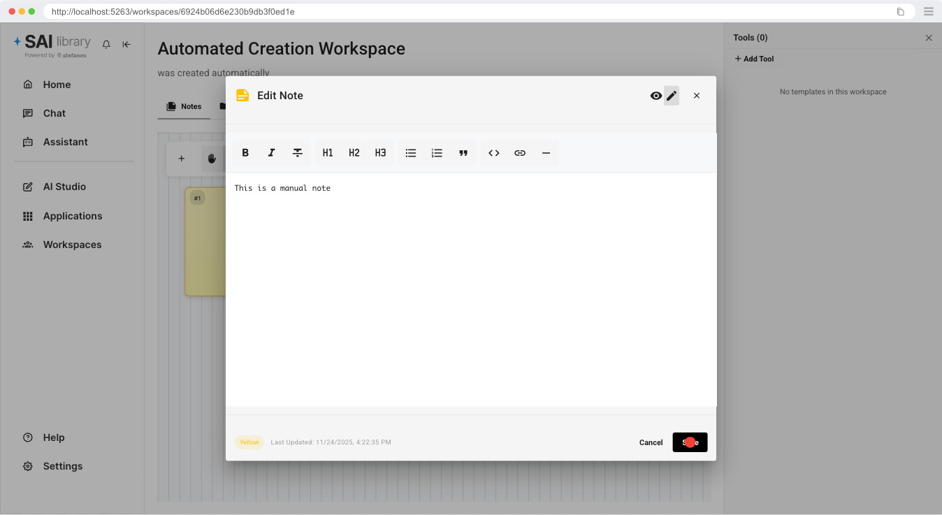Insert bulleted list in note

point(411,153)
